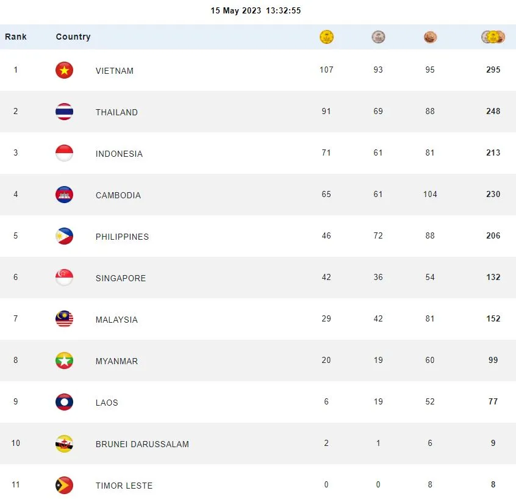516x499 pixels.
Task: Open the LAOS country name
Action: [107, 403]
